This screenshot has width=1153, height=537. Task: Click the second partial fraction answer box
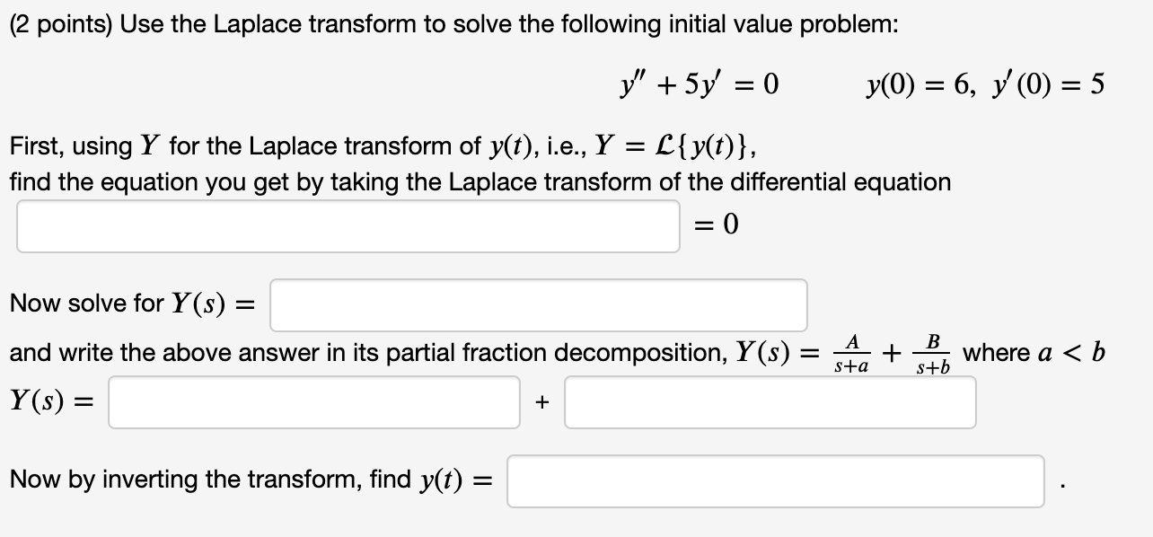point(770,402)
